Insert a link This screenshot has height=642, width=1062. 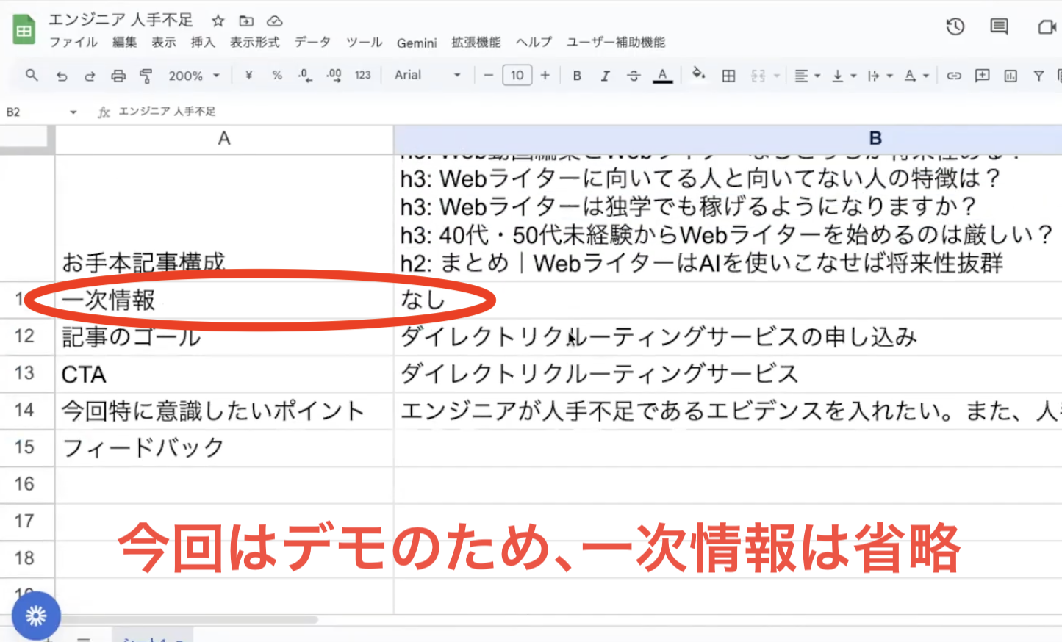click(x=954, y=75)
